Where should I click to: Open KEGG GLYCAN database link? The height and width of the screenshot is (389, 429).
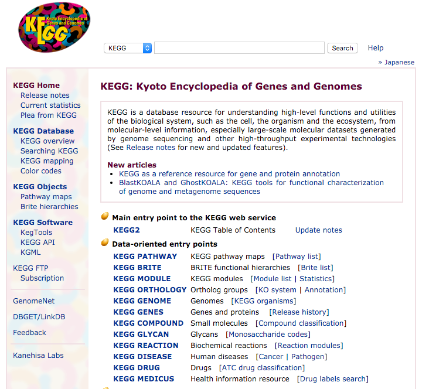pos(141,335)
